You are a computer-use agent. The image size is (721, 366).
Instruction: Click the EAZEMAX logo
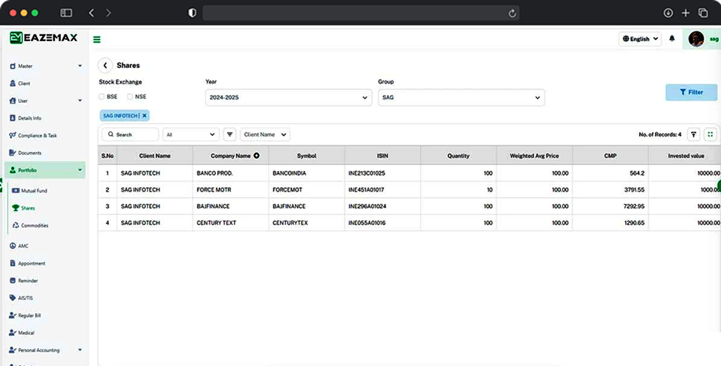click(x=44, y=38)
